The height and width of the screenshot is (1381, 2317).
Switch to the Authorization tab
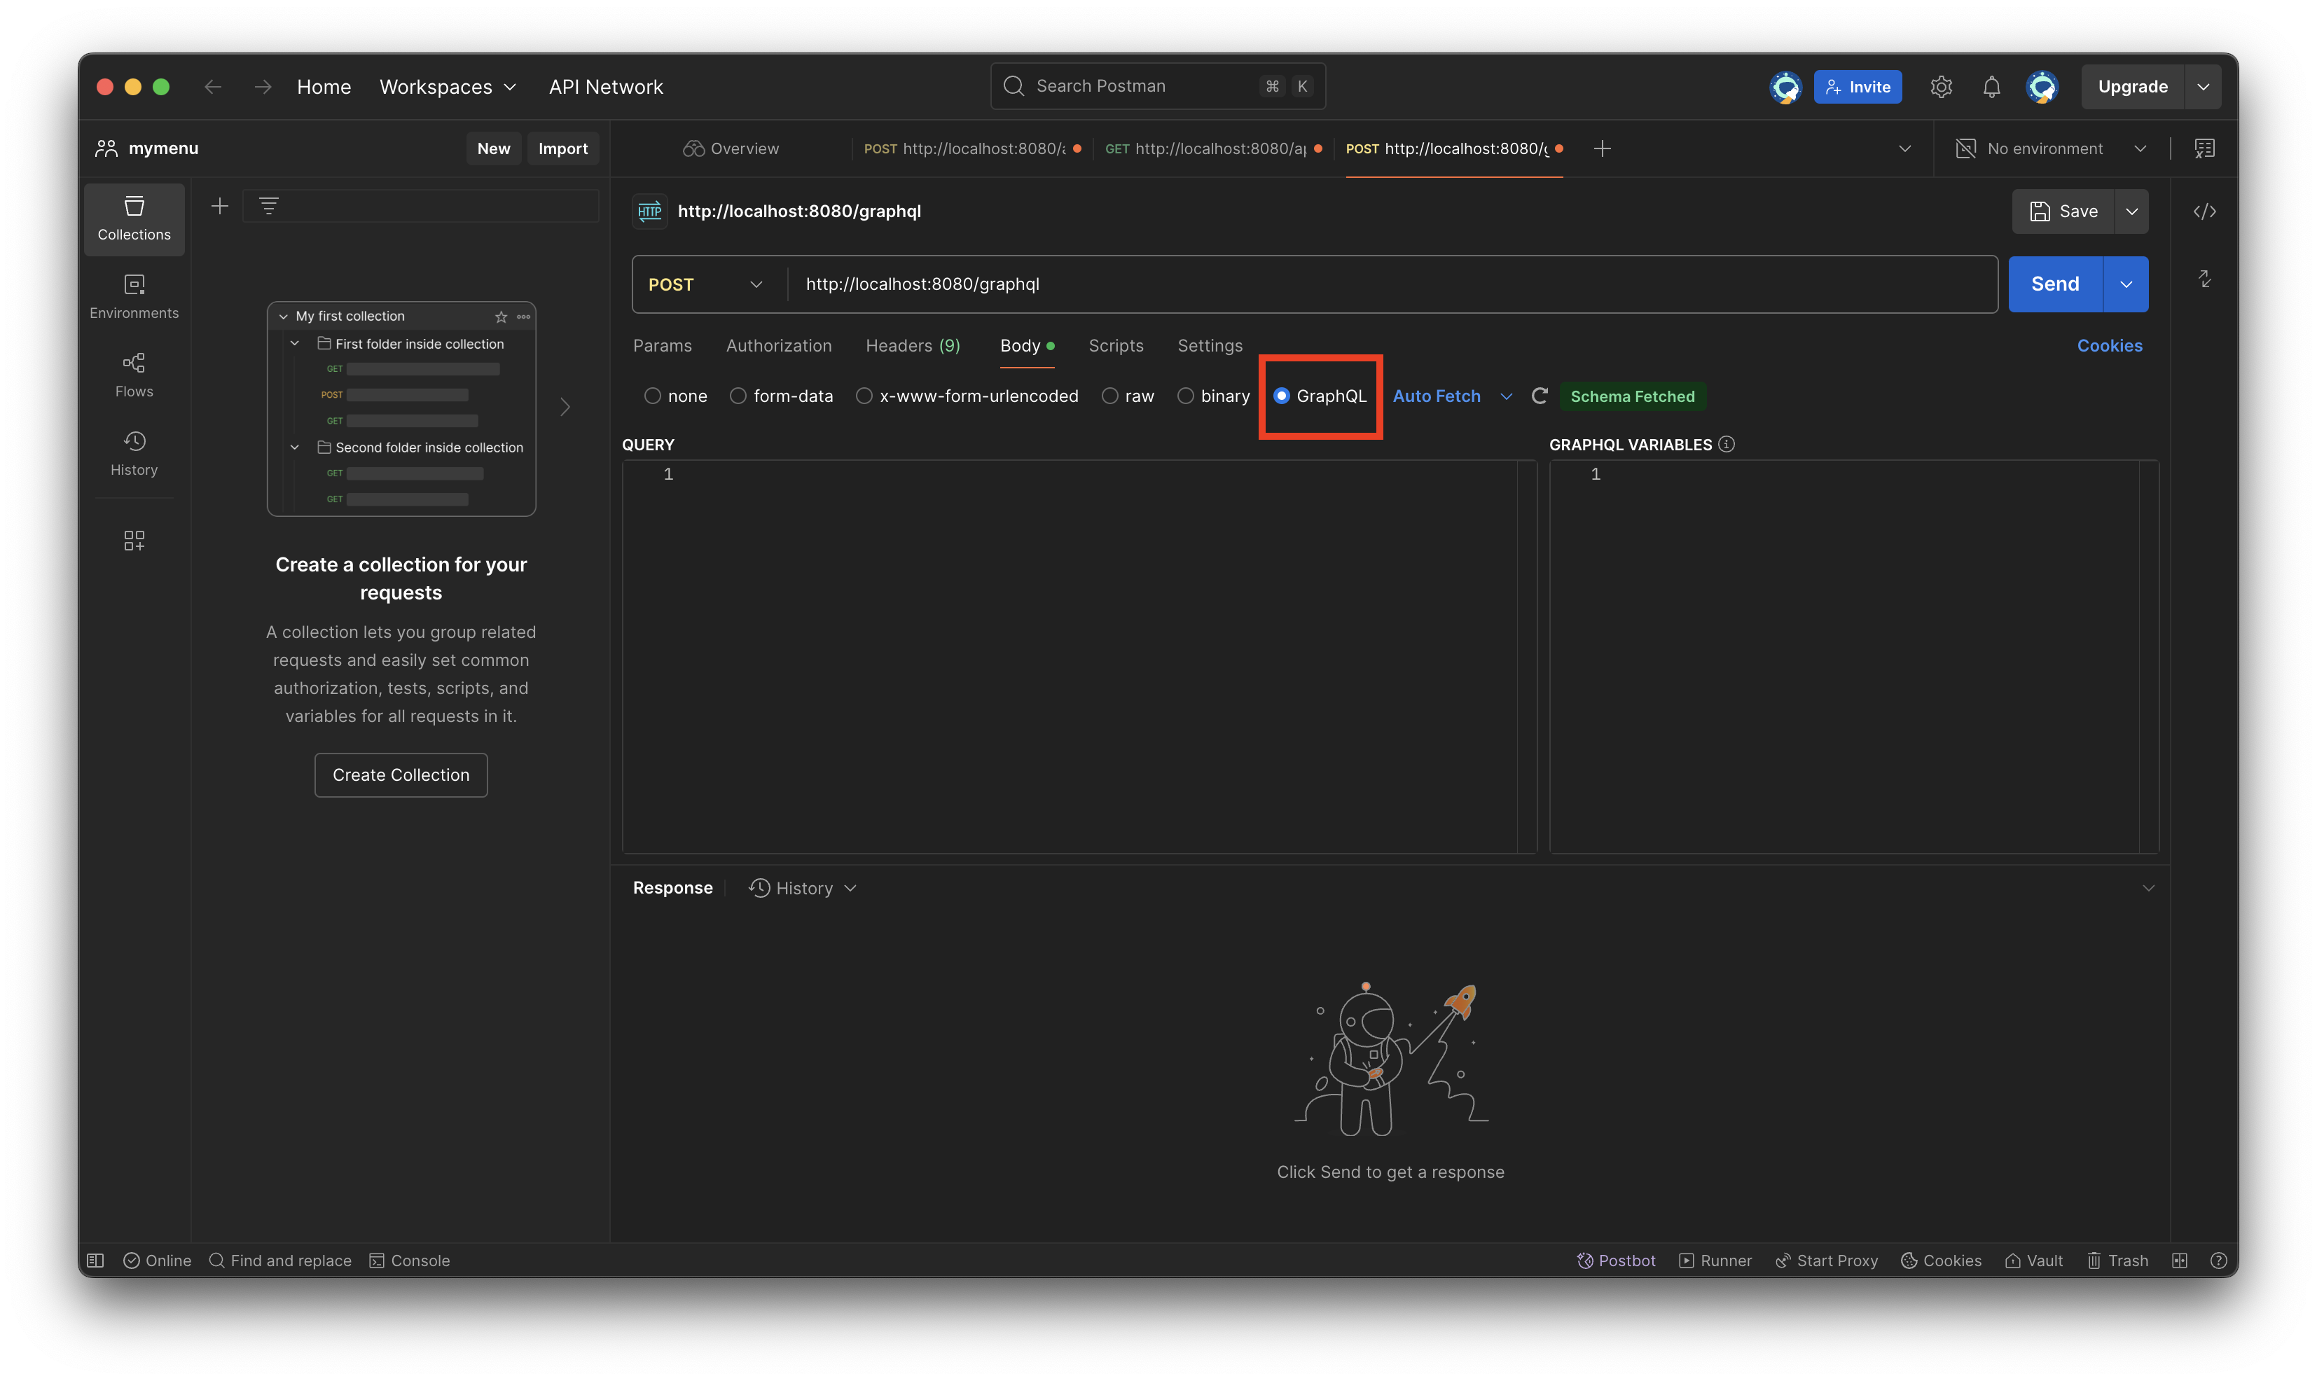pos(778,345)
